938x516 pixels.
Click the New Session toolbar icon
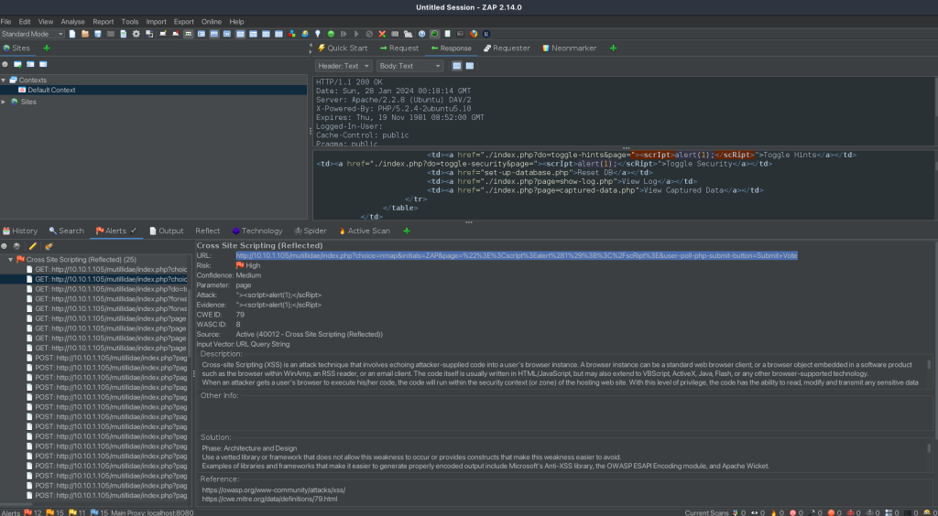pos(71,34)
